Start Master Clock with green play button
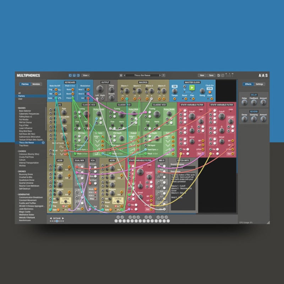This screenshot has width=284, height=284. [192, 88]
